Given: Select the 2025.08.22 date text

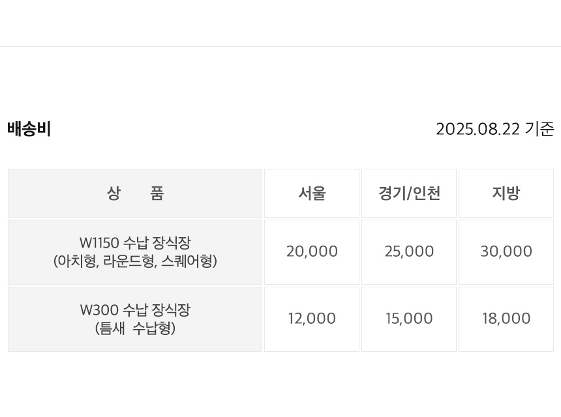Looking at the screenshot, I should pos(478,129).
